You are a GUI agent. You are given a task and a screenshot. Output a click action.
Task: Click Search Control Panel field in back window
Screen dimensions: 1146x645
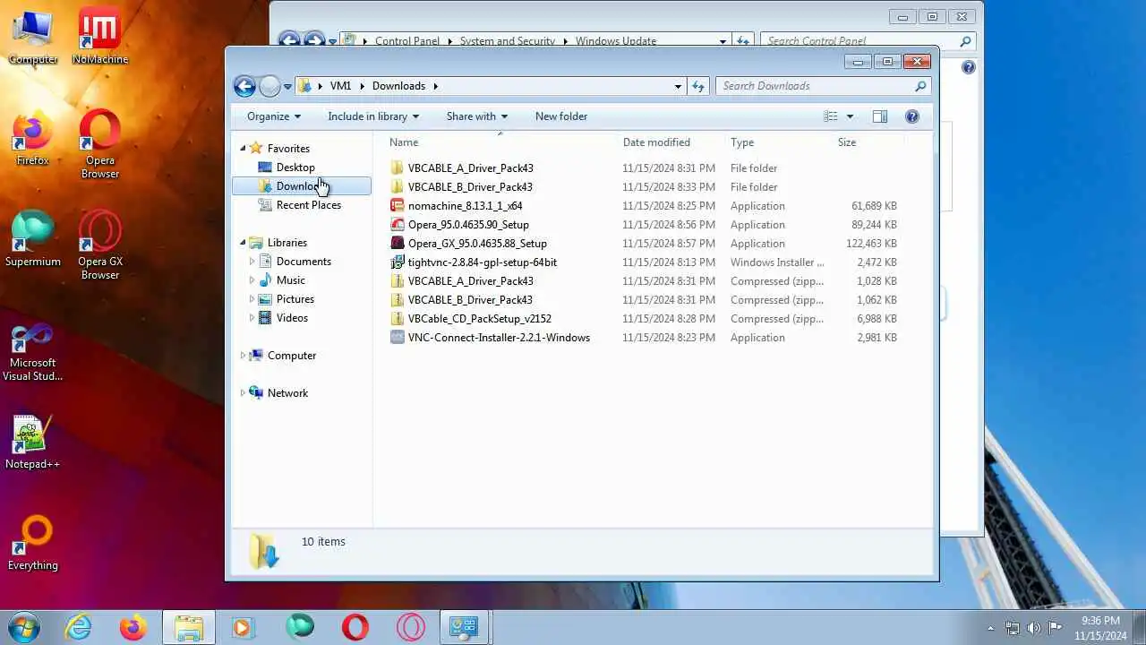tap(867, 41)
